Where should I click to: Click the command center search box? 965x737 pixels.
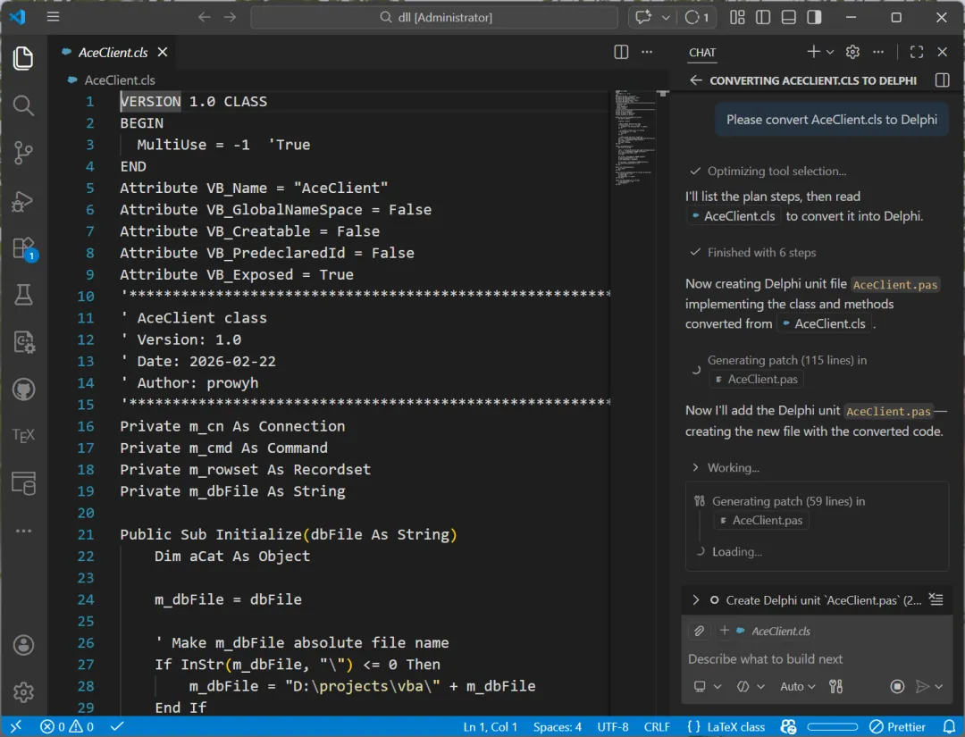(x=434, y=17)
